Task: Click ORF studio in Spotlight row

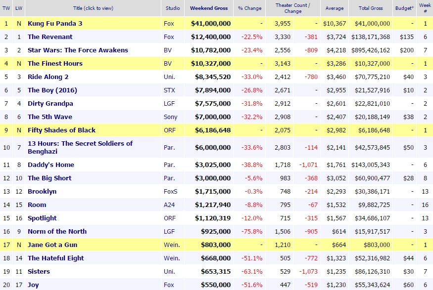Action: [170, 218]
